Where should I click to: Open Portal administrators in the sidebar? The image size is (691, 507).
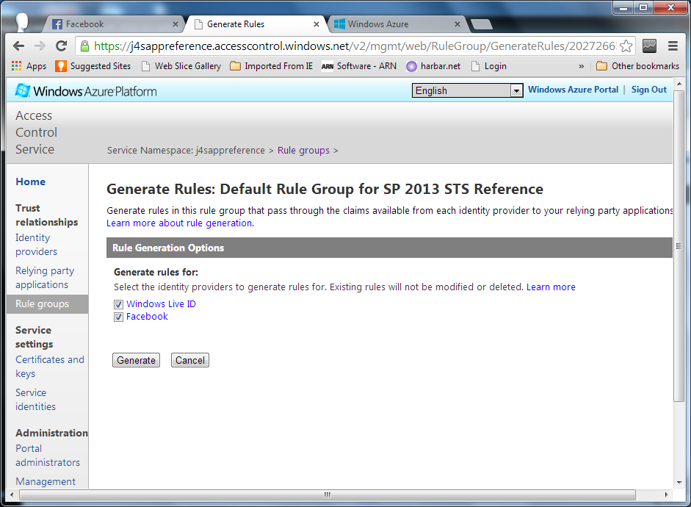click(x=48, y=456)
